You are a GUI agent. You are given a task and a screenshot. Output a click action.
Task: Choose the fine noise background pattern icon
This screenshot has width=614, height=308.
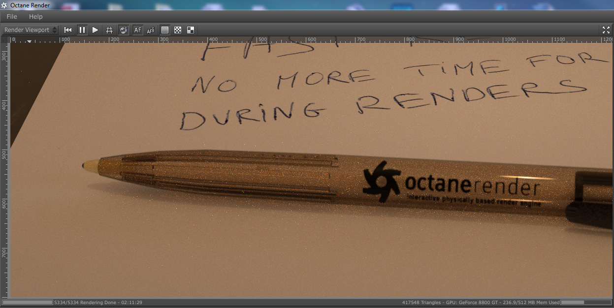pyautogui.click(x=165, y=30)
